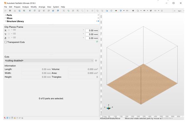Click the XYZ axis gizmo in viewport
The height and width of the screenshot is (122, 186).
point(109,107)
